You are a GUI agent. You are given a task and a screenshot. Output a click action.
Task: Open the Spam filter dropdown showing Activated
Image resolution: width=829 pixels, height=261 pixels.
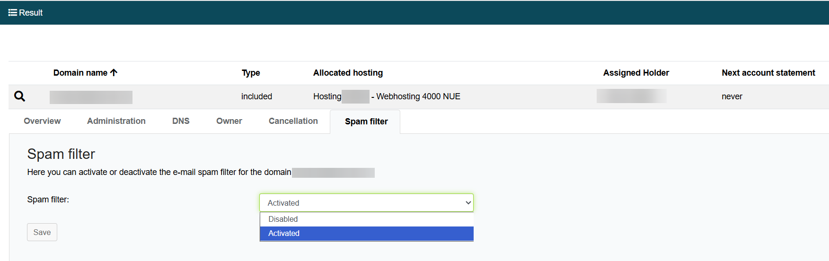point(366,203)
